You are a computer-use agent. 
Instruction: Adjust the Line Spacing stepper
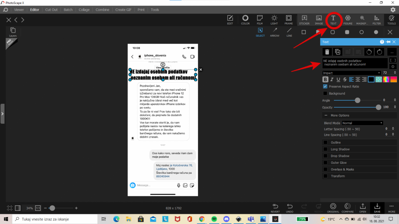point(393,135)
